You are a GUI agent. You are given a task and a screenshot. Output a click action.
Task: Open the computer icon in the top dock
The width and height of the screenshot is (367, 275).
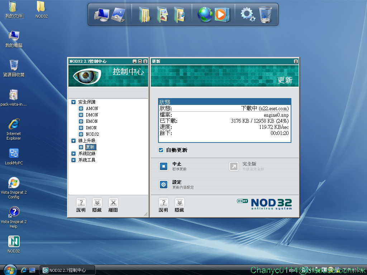(101, 15)
